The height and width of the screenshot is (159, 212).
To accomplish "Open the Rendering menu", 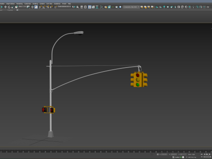I will pos(19,4).
